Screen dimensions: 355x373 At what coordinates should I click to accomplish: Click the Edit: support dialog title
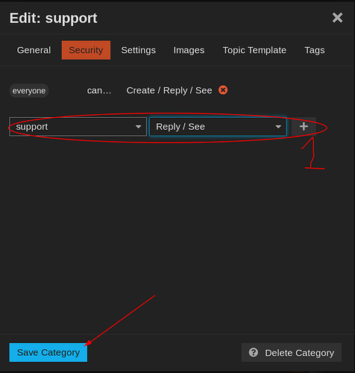click(x=53, y=18)
